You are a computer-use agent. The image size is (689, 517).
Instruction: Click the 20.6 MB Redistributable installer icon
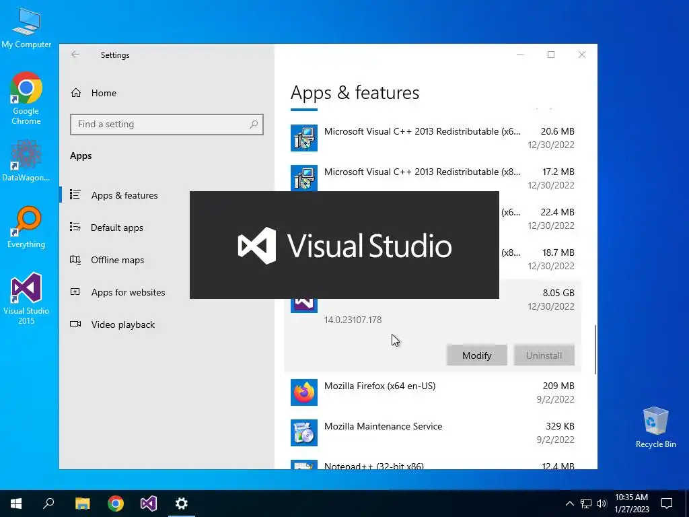(x=304, y=138)
